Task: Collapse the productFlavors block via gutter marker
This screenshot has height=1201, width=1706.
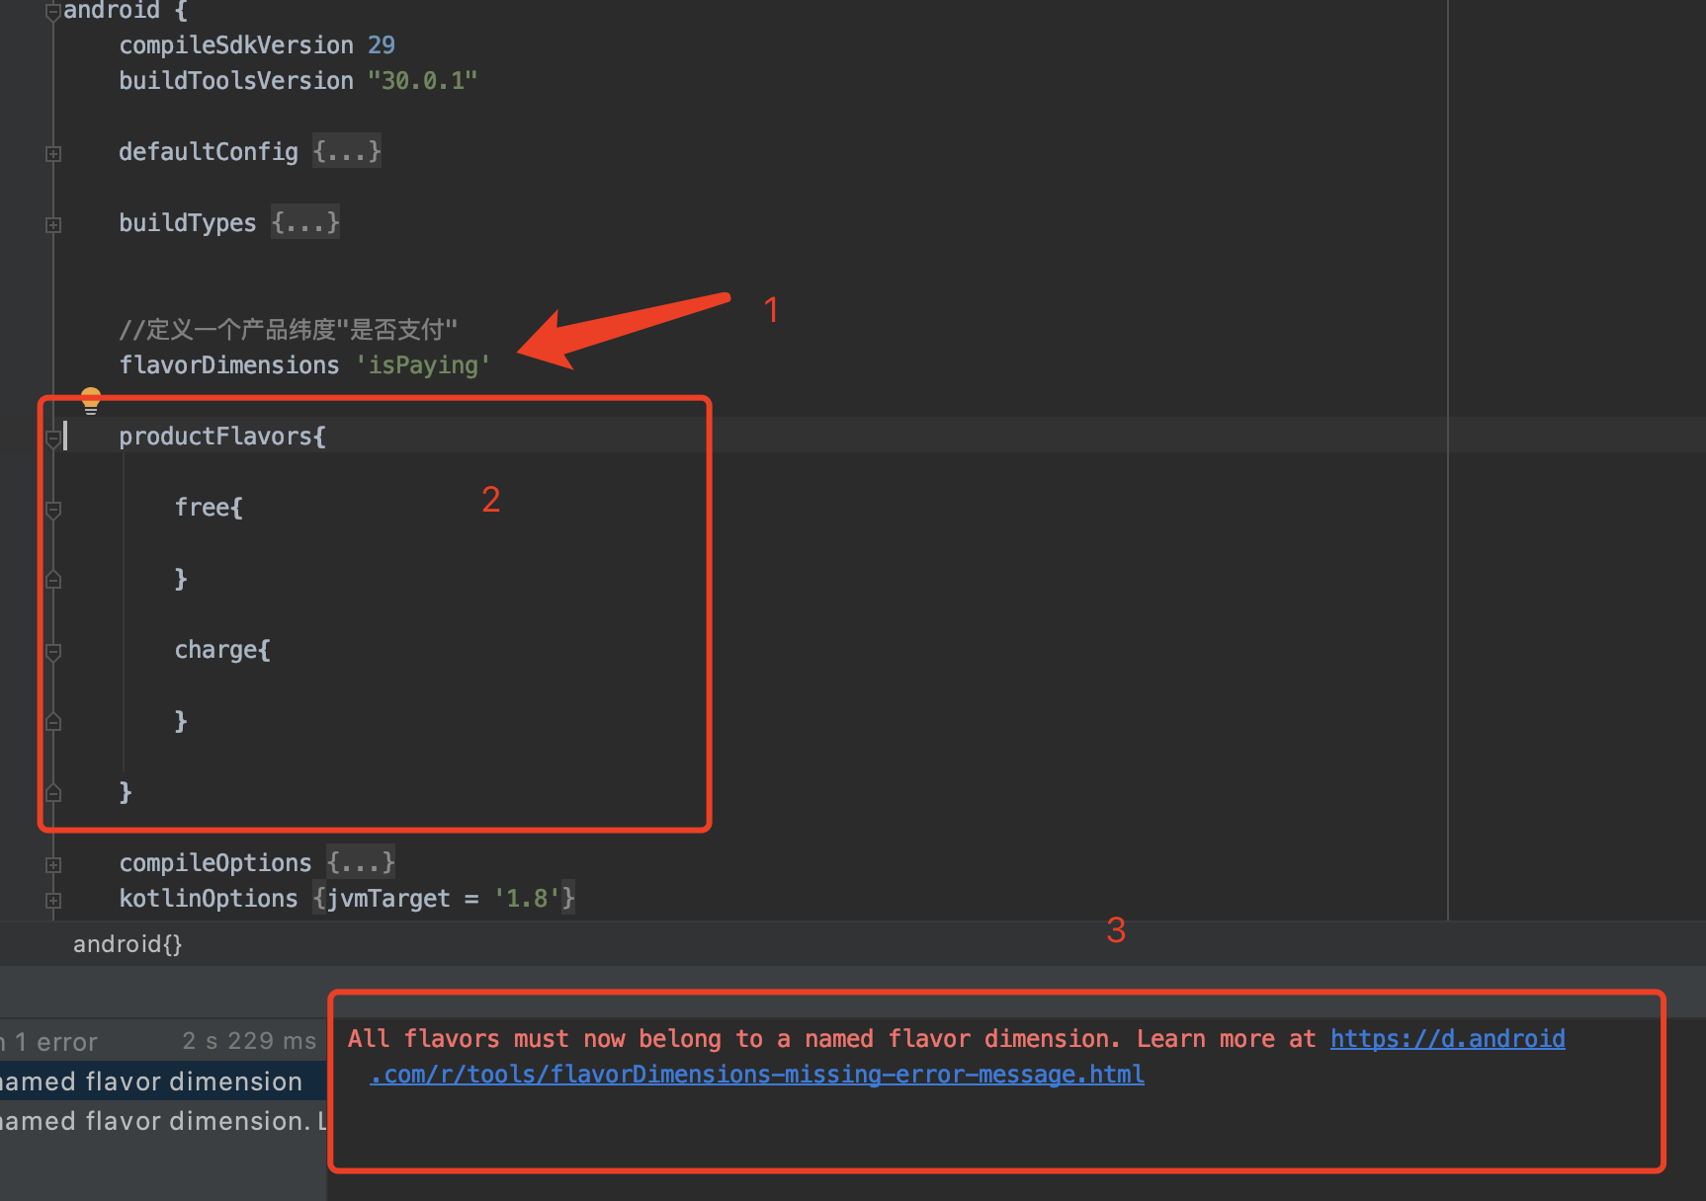Action: click(x=53, y=438)
